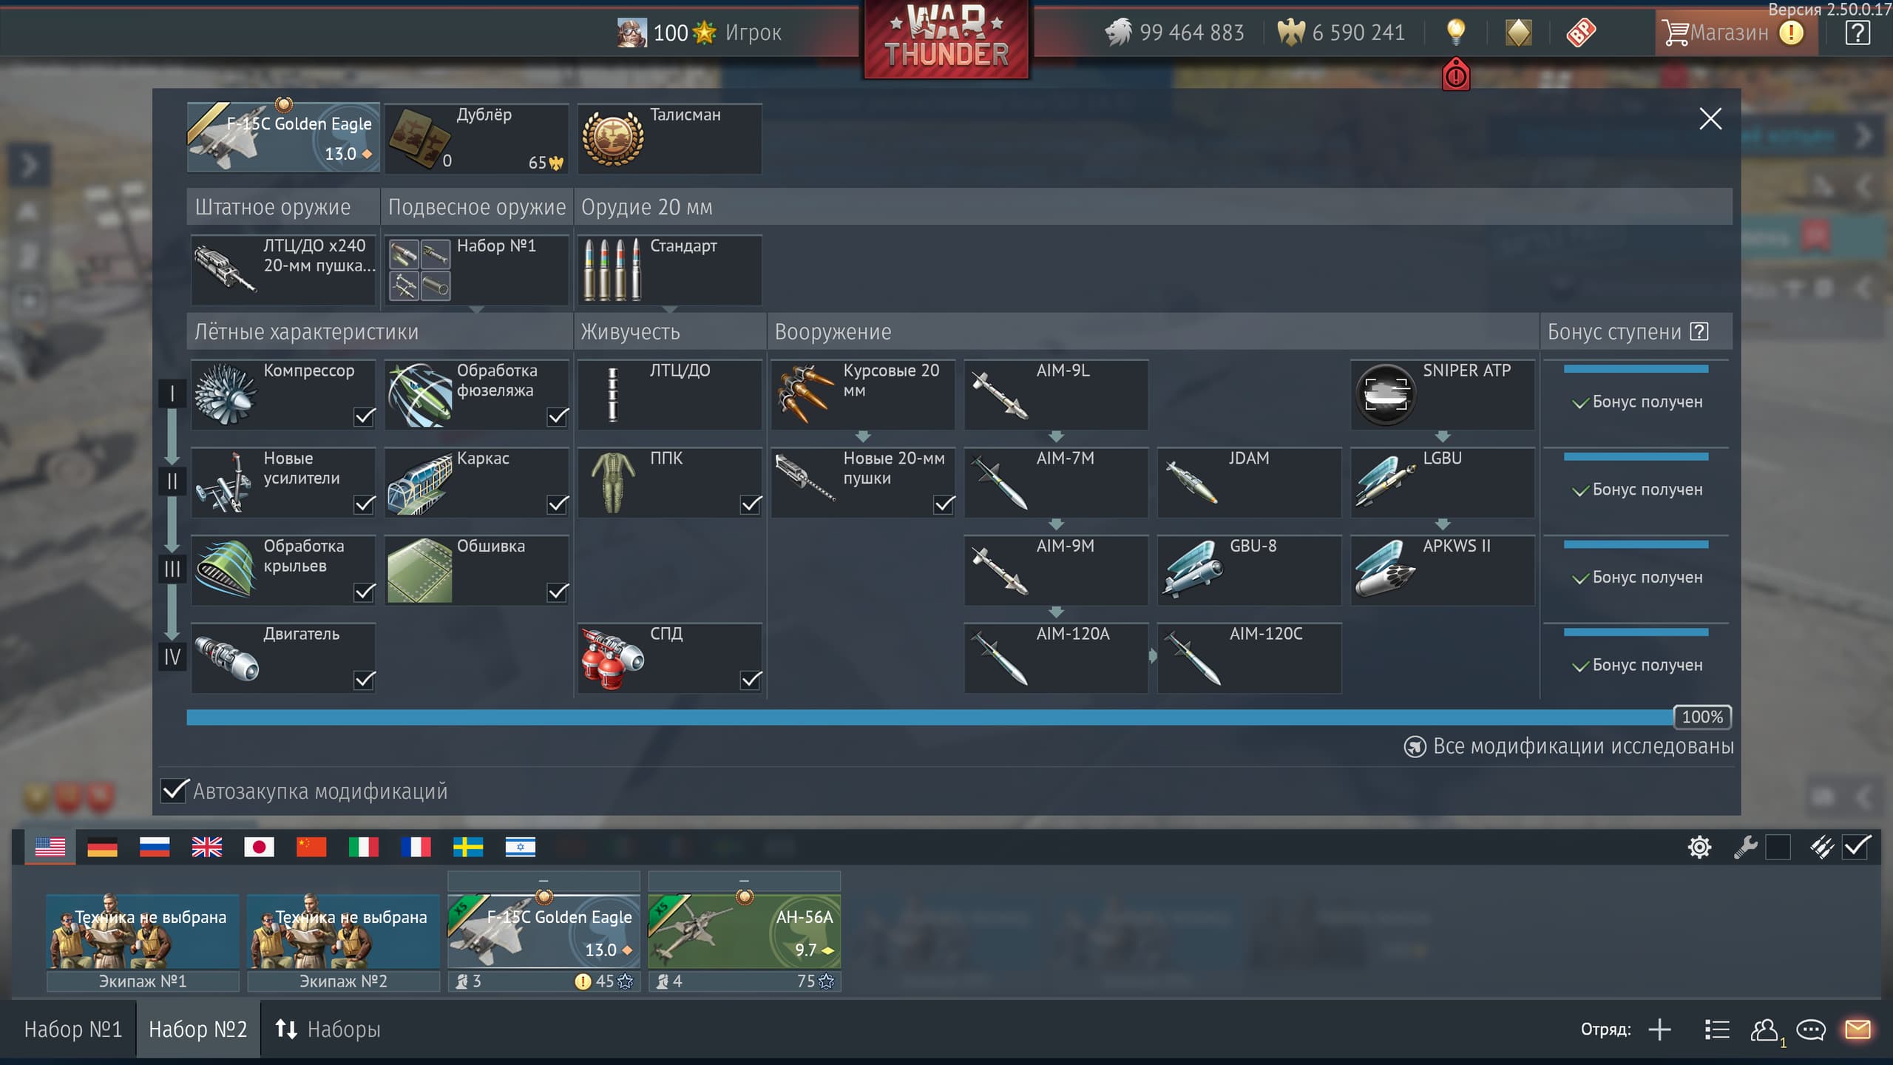Select the Japan flag nation
The height and width of the screenshot is (1065, 1893).
click(x=259, y=847)
